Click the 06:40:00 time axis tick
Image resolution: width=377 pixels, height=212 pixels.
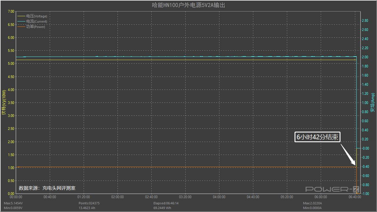[354, 197]
